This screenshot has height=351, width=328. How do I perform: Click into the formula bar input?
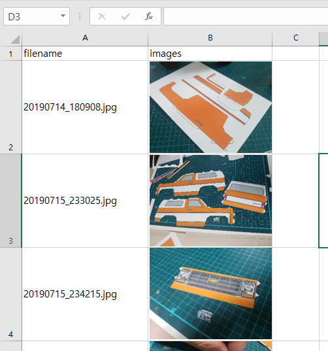[x=246, y=16]
